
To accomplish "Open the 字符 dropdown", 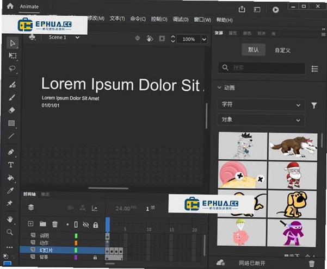I will [x=261, y=104].
